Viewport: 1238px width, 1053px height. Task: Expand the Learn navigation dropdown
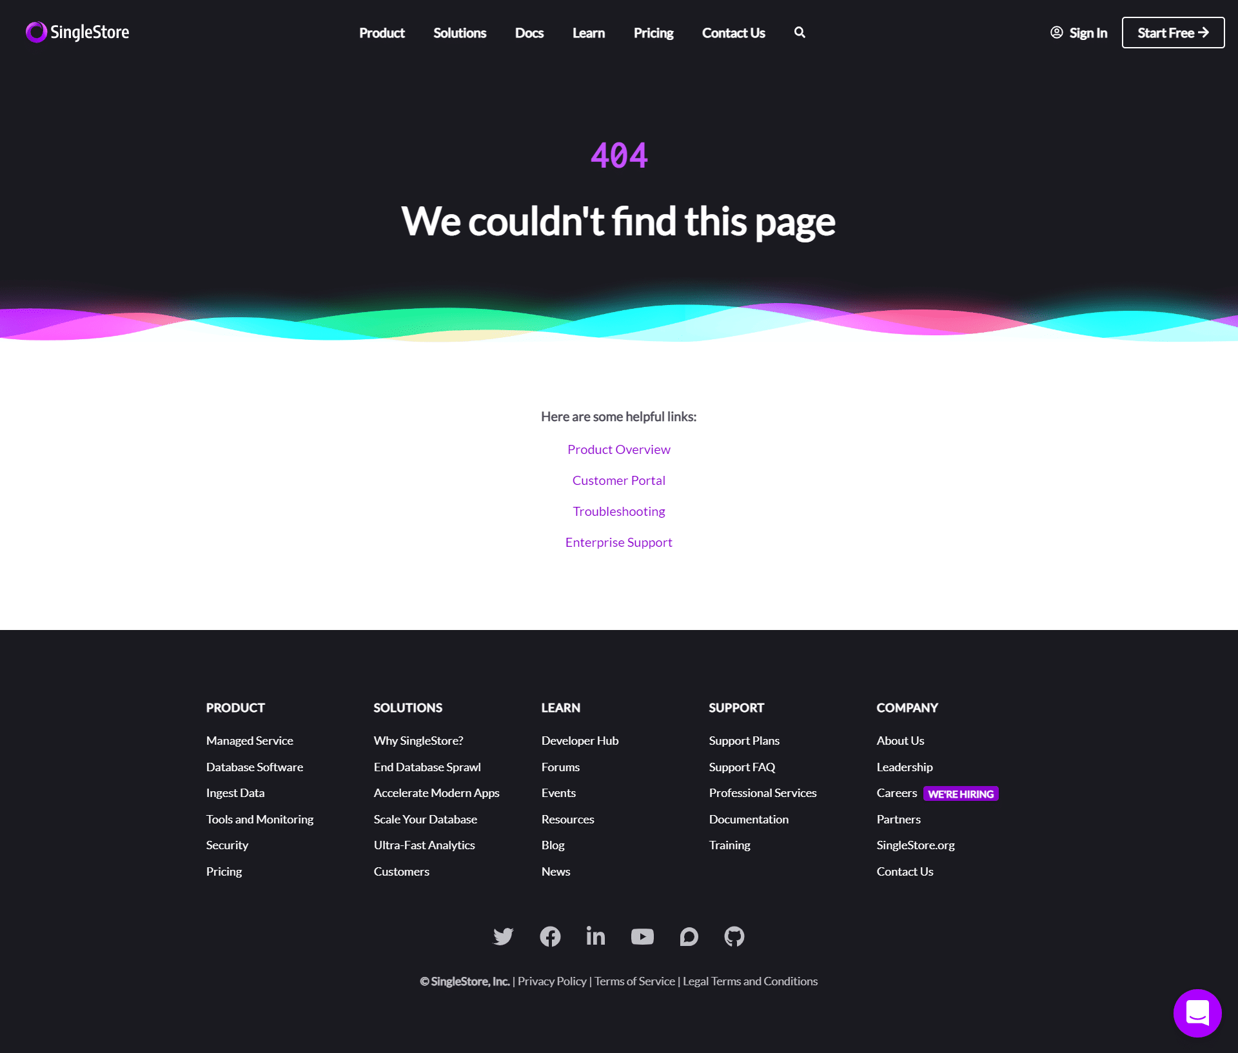tap(588, 32)
